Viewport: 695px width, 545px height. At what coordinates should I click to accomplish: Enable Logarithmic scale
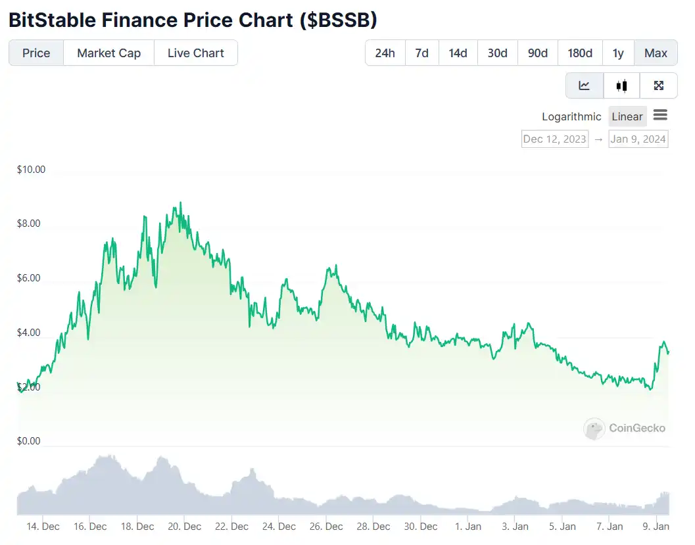click(x=571, y=116)
